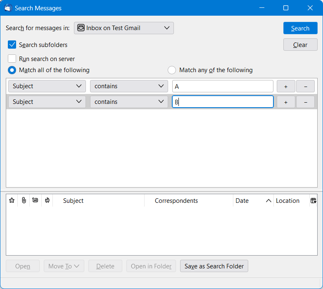The image size is (323, 289).
Task: Click the junk status column icon
Action: coord(47,201)
